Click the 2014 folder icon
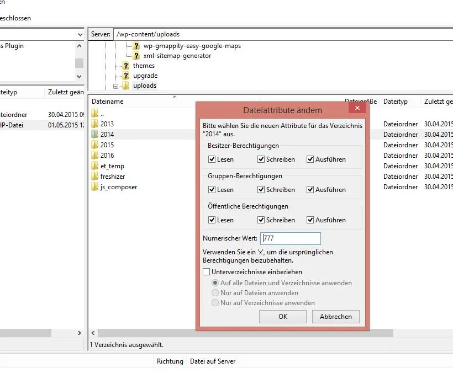The image size is (453, 384). (x=95, y=135)
